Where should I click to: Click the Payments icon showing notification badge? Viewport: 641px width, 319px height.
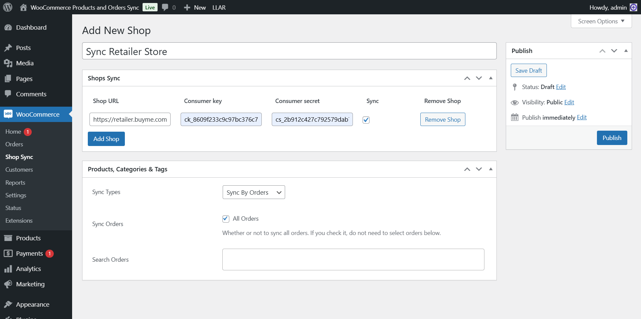click(9, 253)
